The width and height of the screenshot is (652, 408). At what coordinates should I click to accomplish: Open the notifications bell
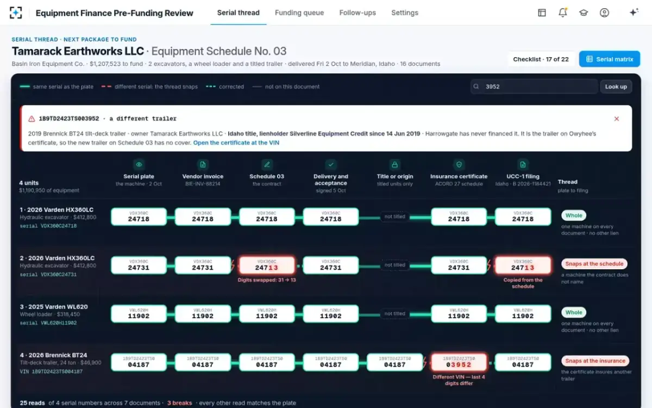click(x=562, y=13)
